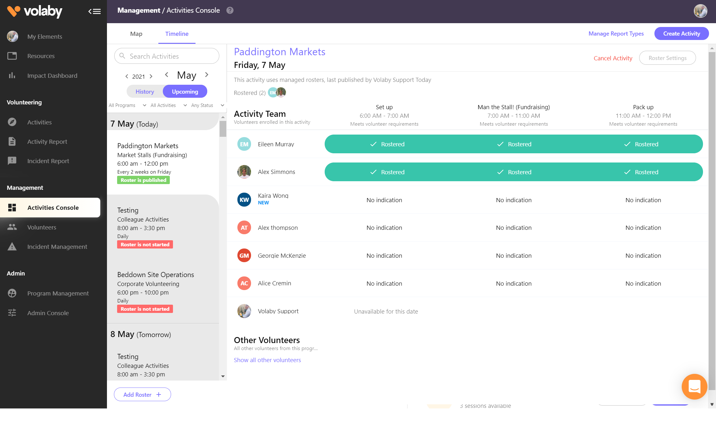Select the Activities Console icon

(12, 208)
